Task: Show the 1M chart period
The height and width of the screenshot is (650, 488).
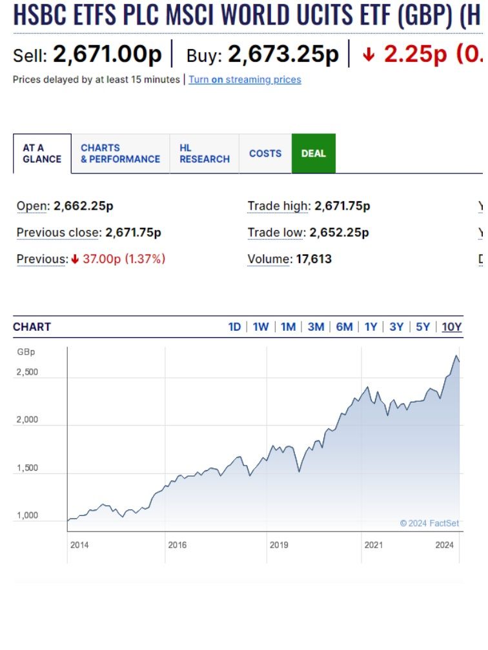Action: tap(288, 327)
